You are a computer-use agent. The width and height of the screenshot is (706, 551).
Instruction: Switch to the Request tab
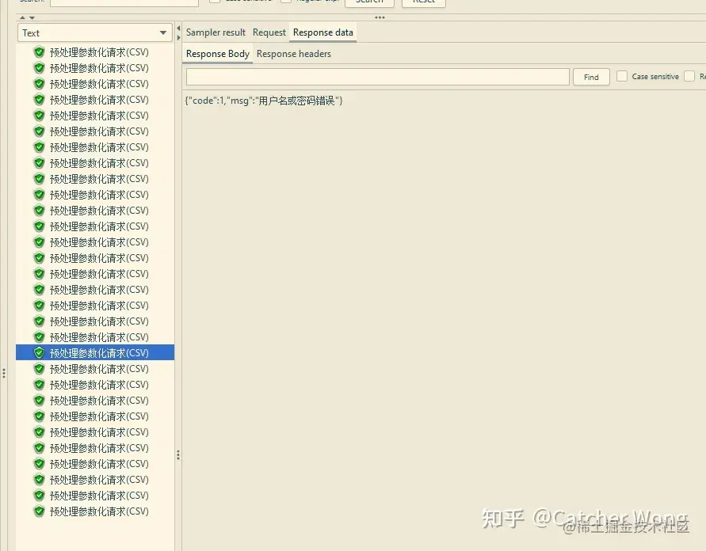coord(269,32)
